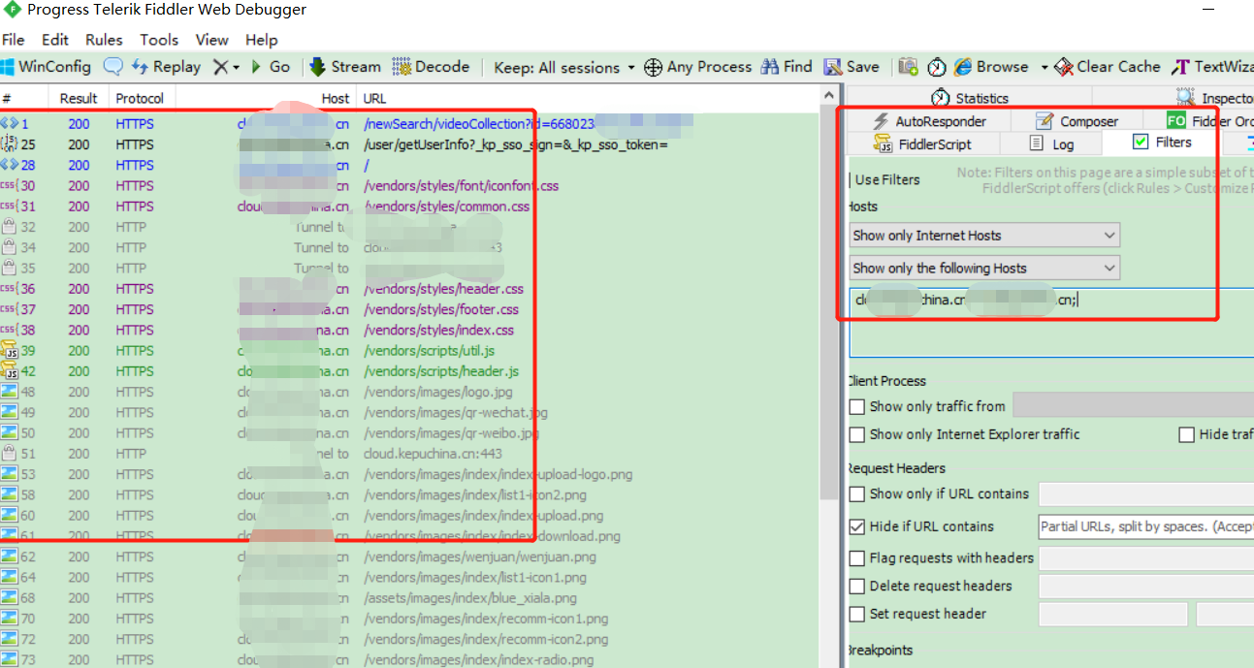Open the 'Show only Internet Hosts' dropdown
This screenshot has width=1254, height=668.
click(984, 236)
